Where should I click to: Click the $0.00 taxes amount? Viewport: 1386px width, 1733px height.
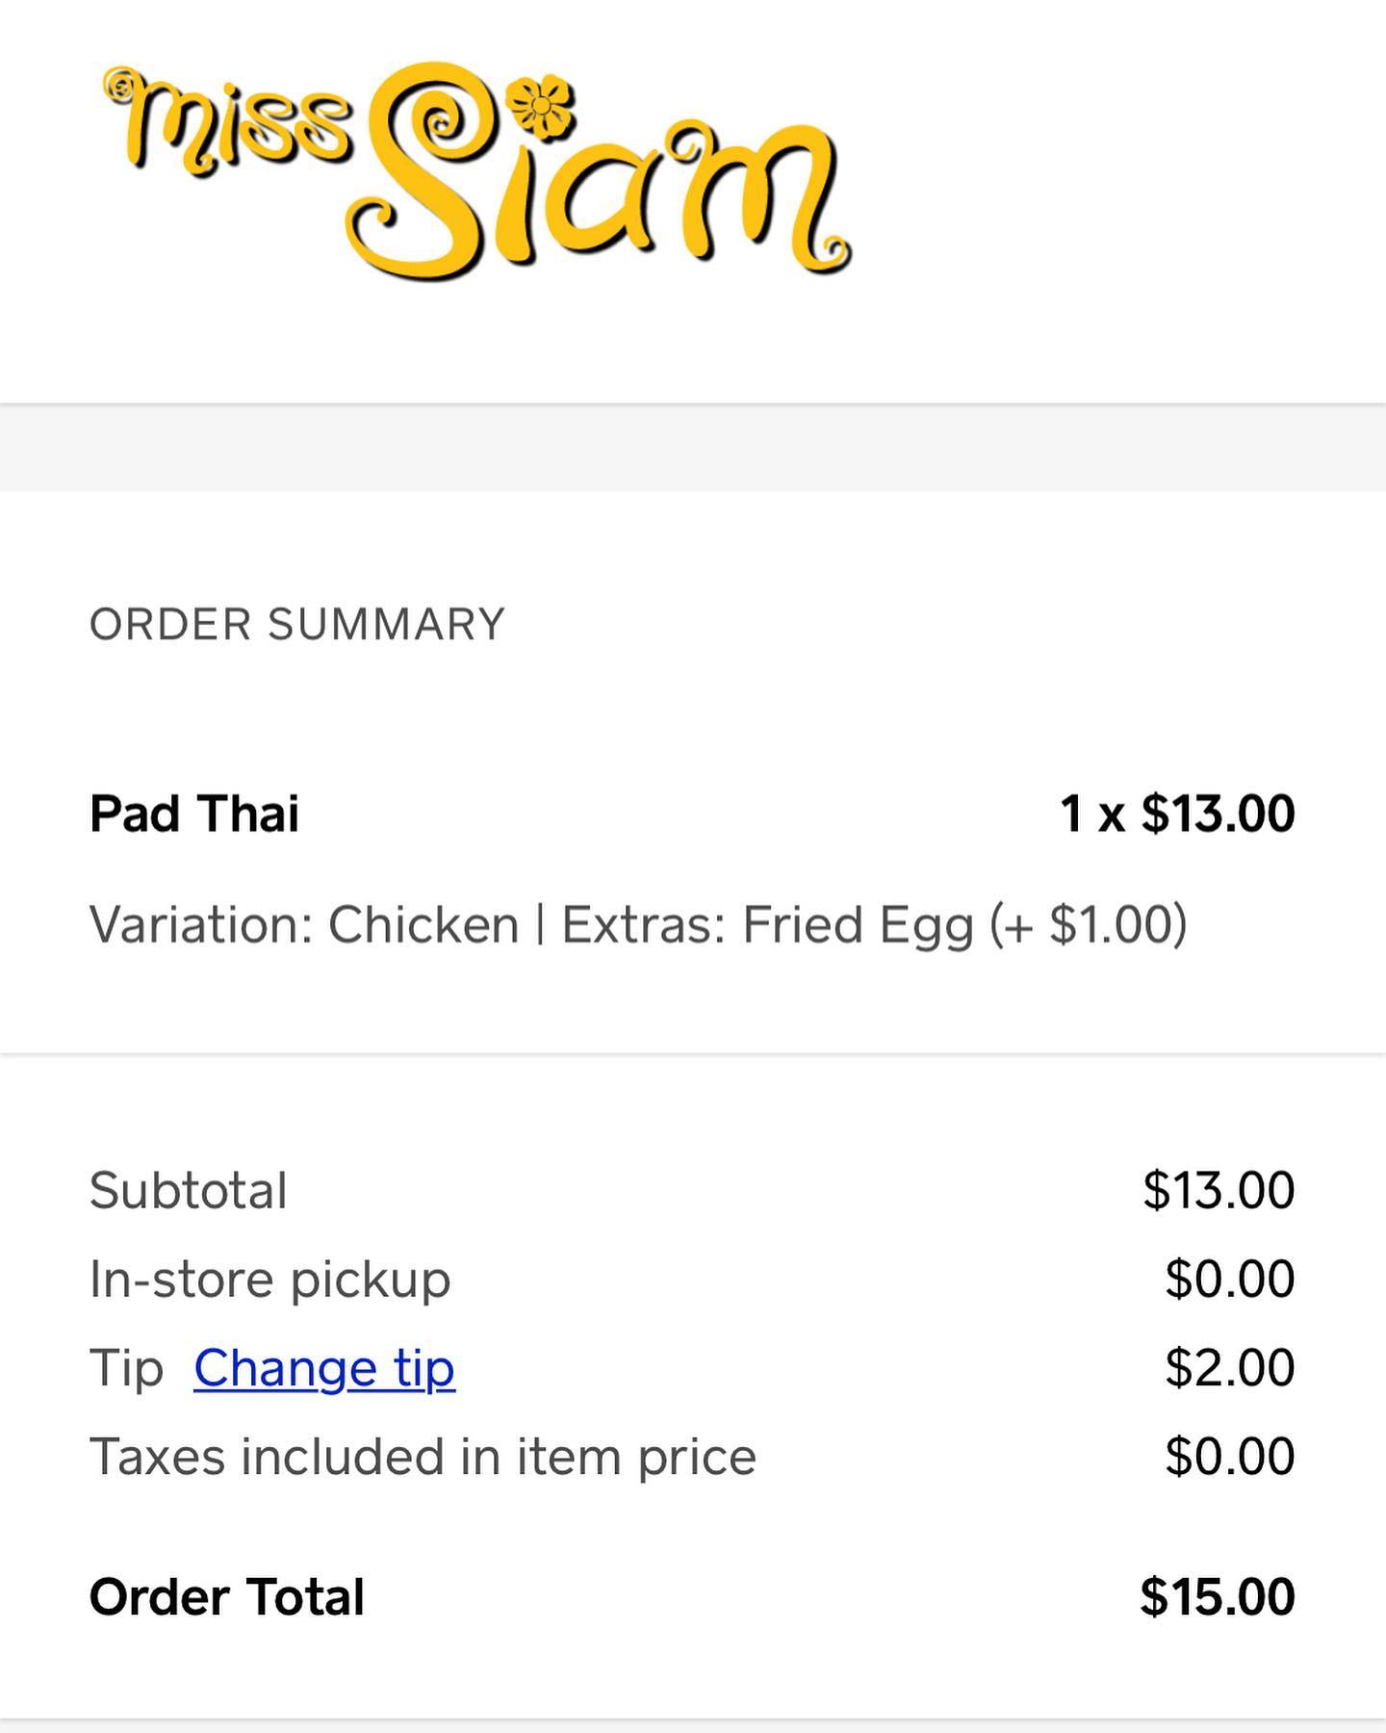1230,1457
